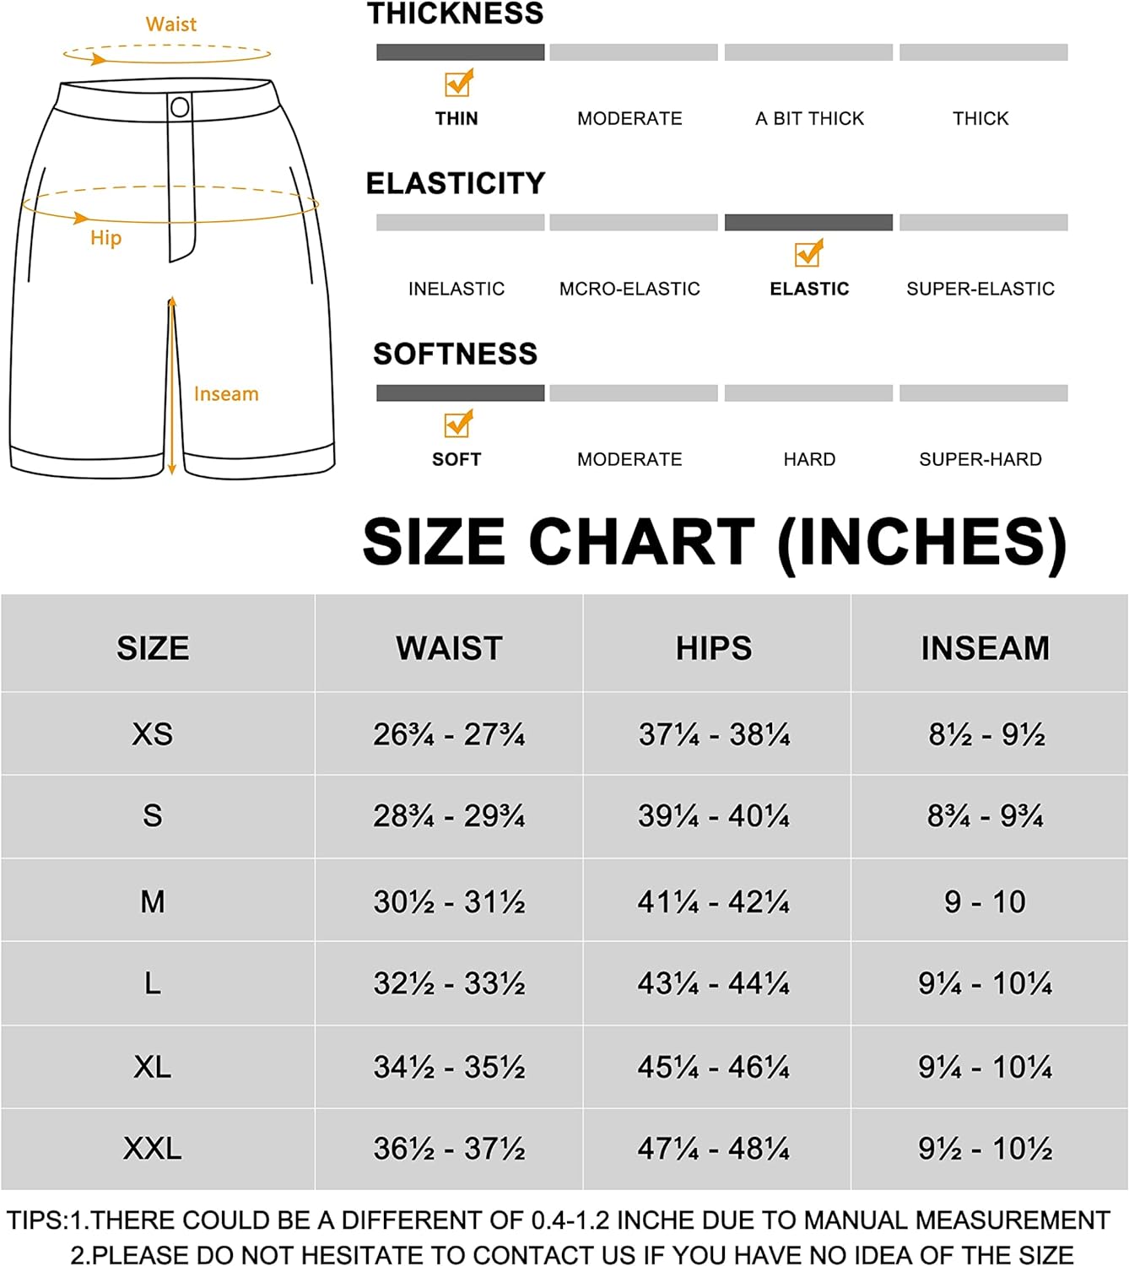The width and height of the screenshot is (1129, 1266).
Task: Click the ELASTIC elasticity checkmark
Action: pos(808,253)
